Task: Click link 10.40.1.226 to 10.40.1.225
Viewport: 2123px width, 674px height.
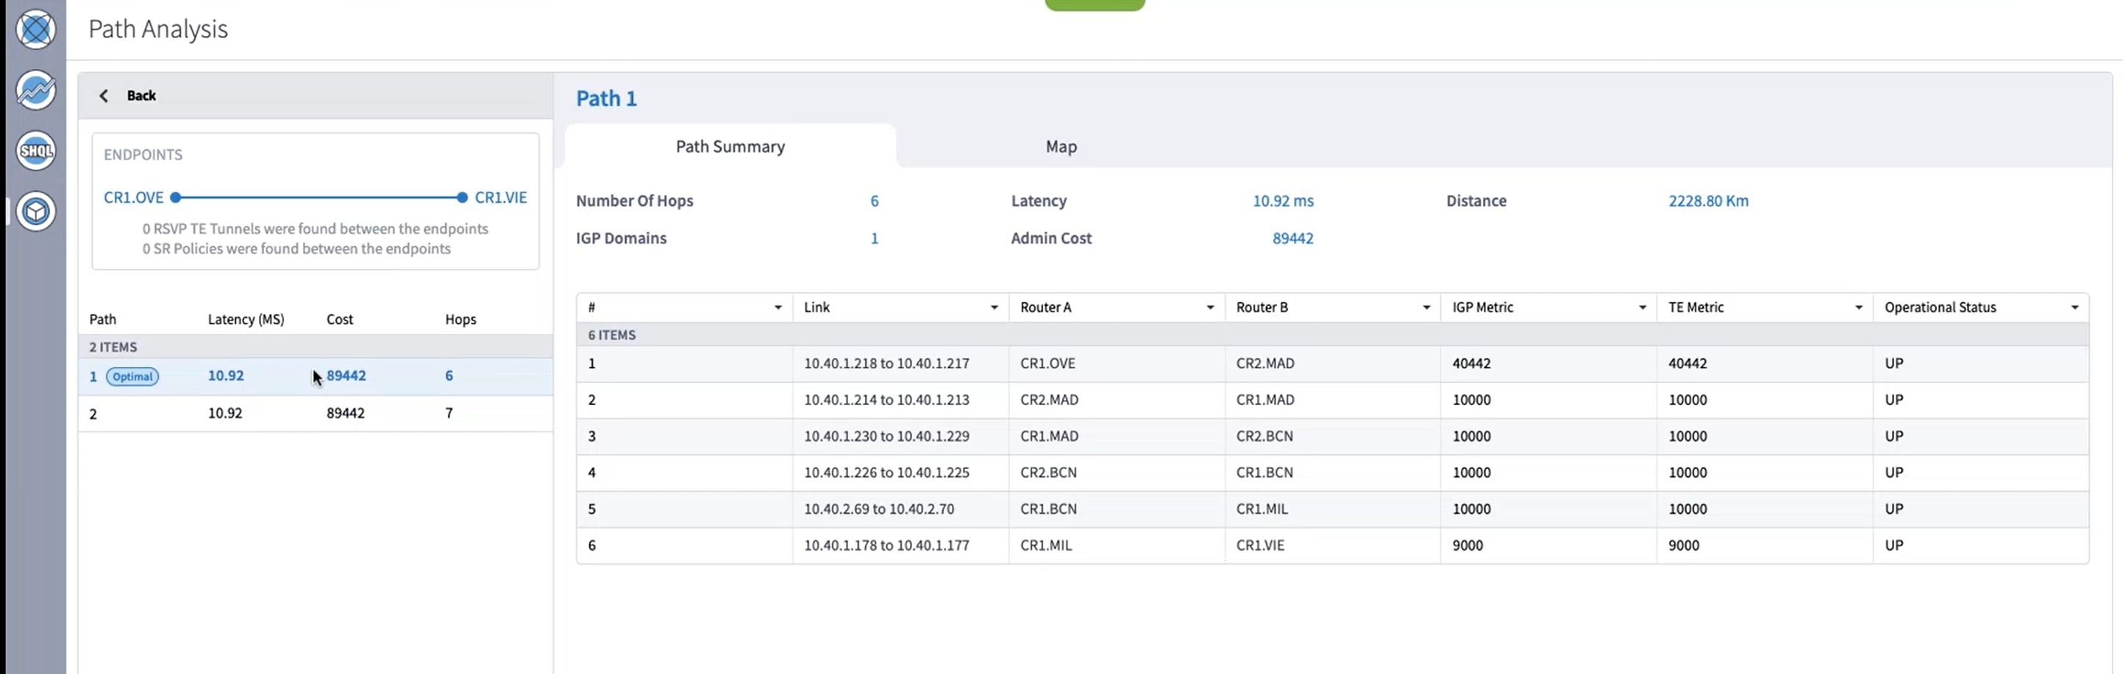Action: tap(886, 473)
